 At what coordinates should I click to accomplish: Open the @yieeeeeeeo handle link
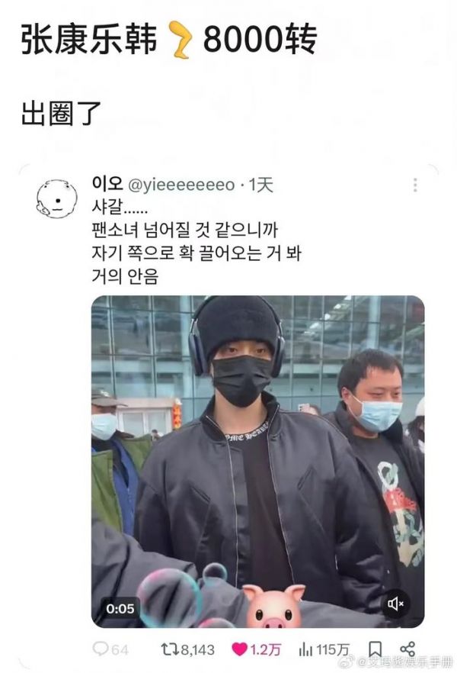(x=181, y=185)
